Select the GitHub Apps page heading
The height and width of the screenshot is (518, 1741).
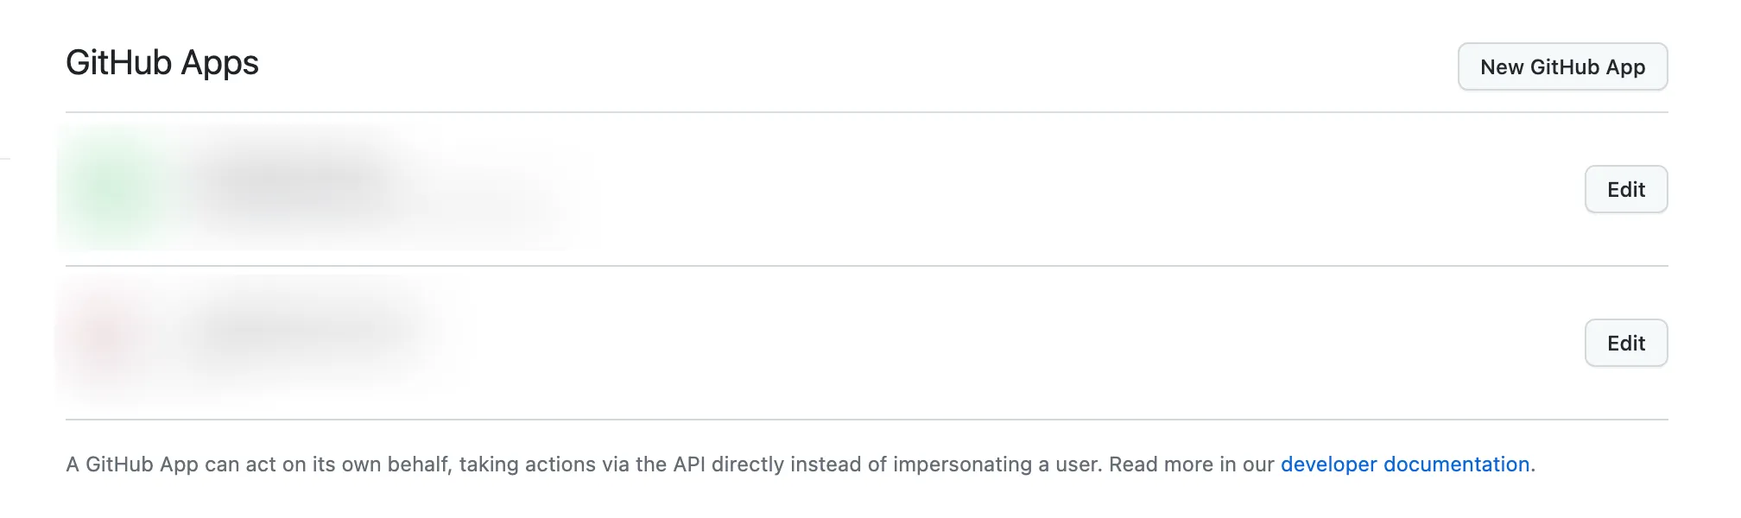click(163, 62)
